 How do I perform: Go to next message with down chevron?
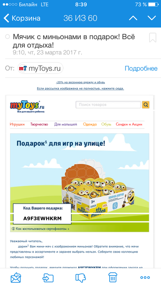pos(152,18)
